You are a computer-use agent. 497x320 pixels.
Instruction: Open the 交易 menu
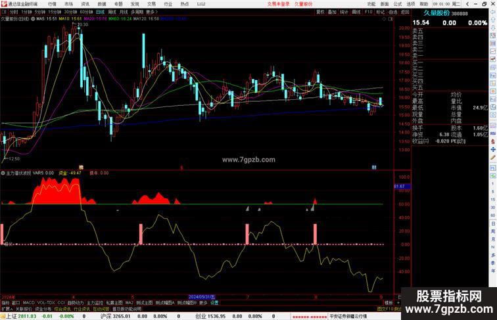(x=151, y=4)
